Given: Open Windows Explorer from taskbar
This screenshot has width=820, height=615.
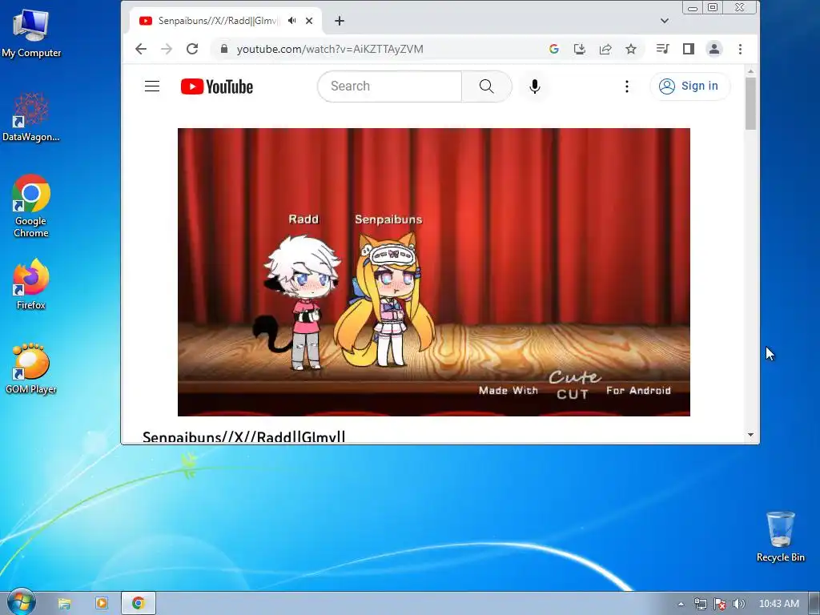Looking at the screenshot, I should click(x=64, y=603).
